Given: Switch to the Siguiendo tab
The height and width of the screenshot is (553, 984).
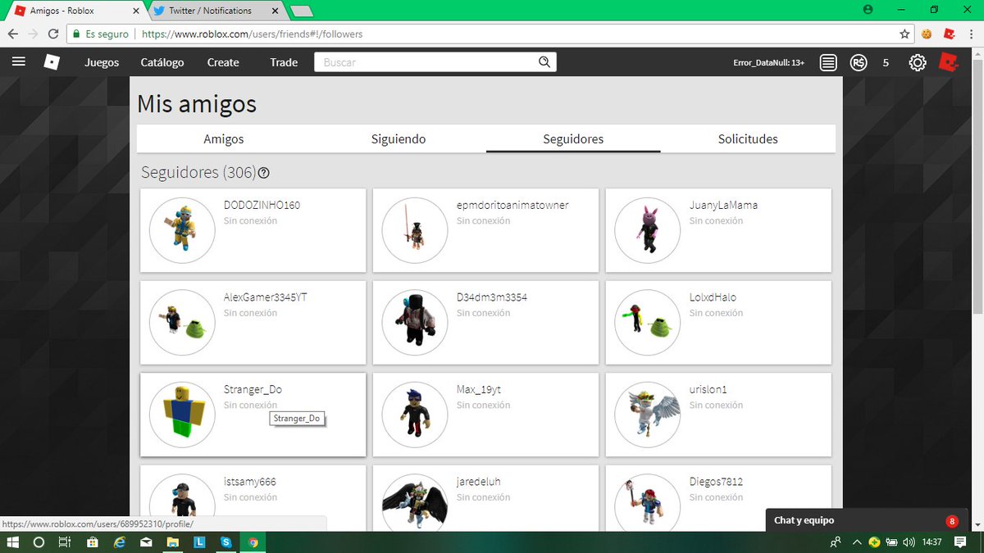Looking at the screenshot, I should (399, 138).
